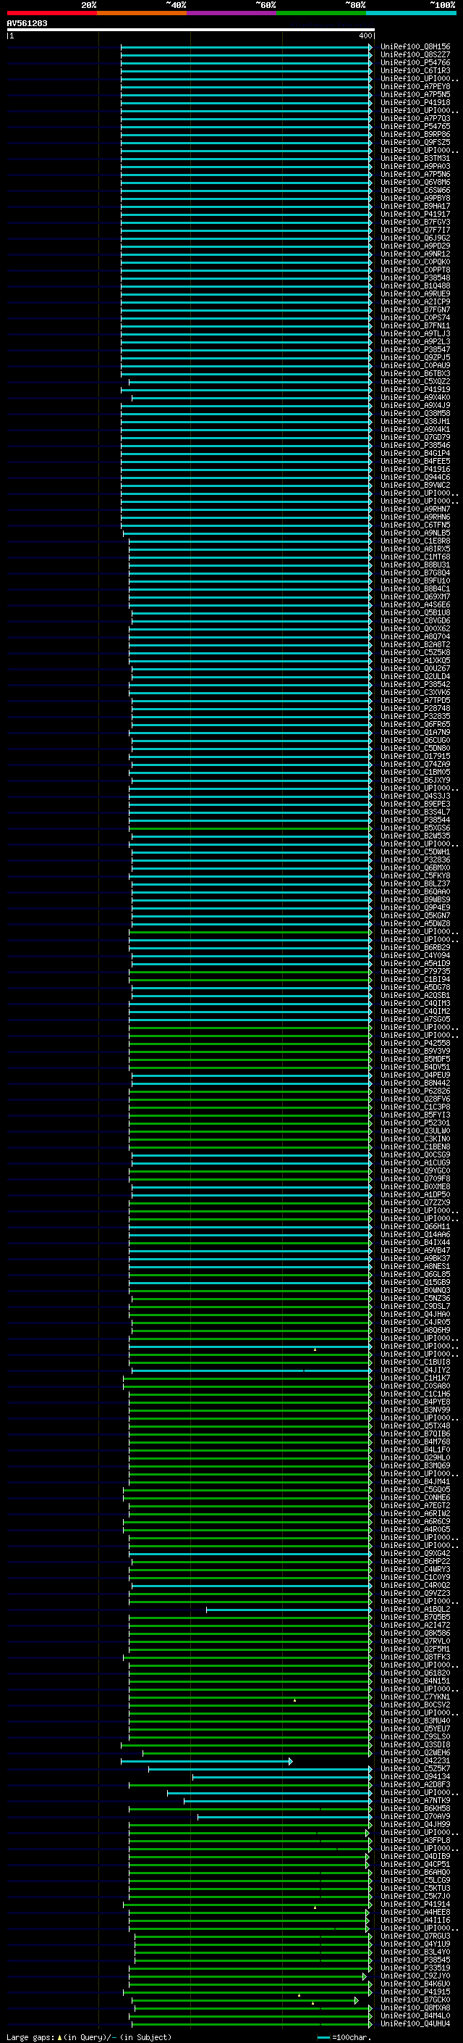Select last hit UniRef100_Q4UHU4
Viewport: 463px width, 2043px height.
[x=415, y=2023]
